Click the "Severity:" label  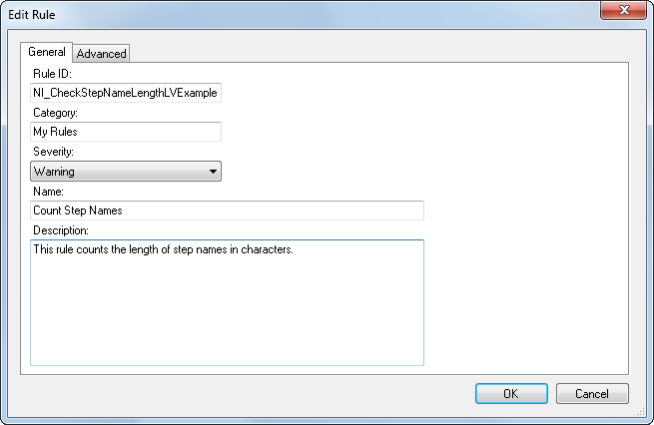(x=54, y=152)
